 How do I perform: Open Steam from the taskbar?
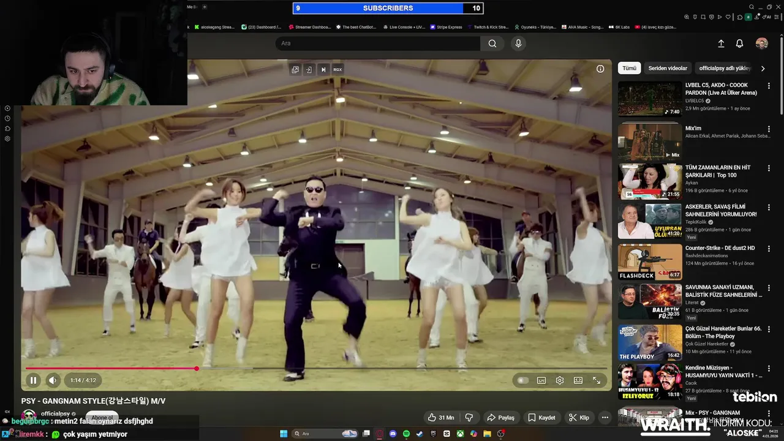pyautogui.click(x=420, y=434)
